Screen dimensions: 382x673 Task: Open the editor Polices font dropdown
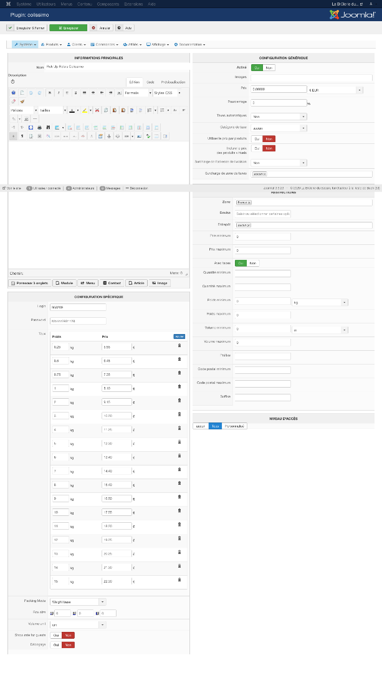pos(24,110)
